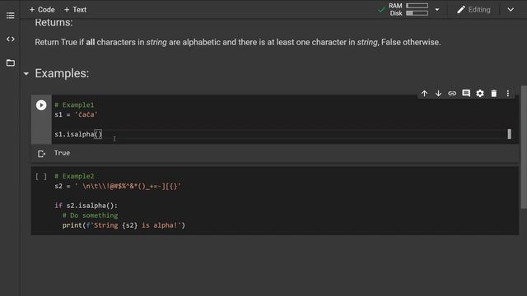Click the 'Return True if all characters' paragraph

[x=238, y=42]
